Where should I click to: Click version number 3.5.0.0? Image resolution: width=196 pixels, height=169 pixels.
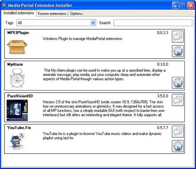(163, 96)
